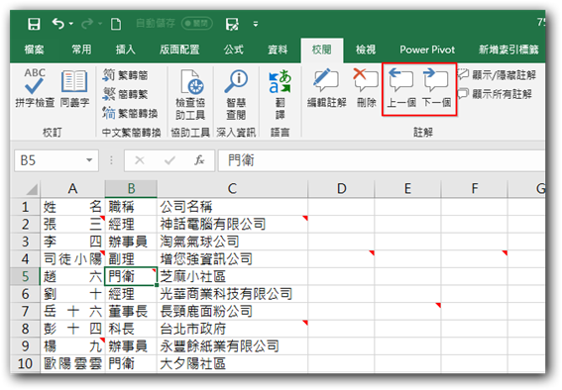Select cell 大夕陽社區
The image size is (562, 390).
pos(232,363)
